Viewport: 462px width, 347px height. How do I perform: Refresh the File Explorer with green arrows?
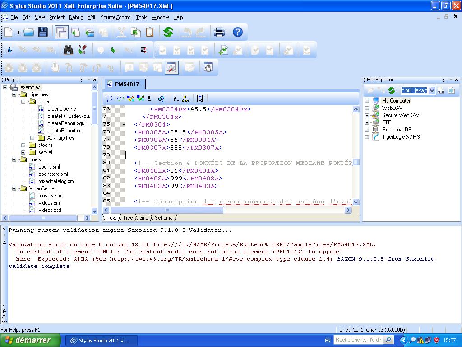(x=391, y=90)
